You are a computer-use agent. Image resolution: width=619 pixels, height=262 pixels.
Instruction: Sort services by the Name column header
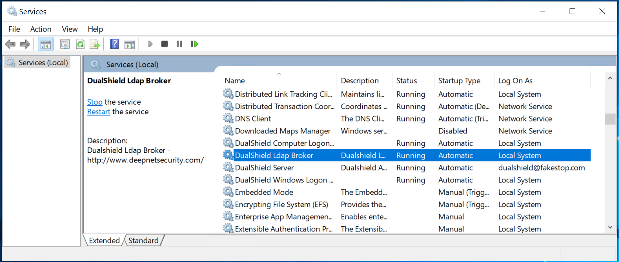pyautogui.click(x=235, y=81)
